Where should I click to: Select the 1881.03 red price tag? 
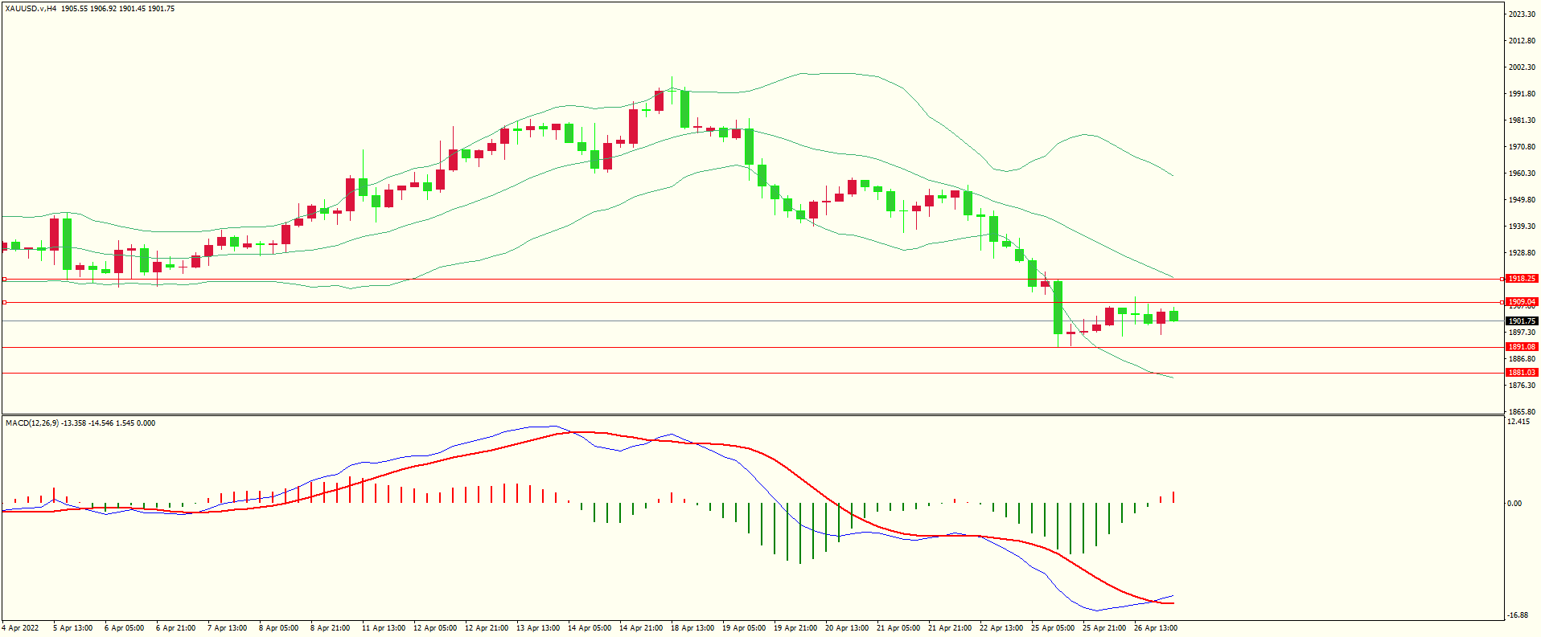click(1521, 373)
